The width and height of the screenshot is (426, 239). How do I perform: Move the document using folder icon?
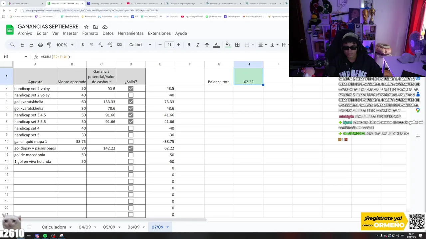pos(96,27)
